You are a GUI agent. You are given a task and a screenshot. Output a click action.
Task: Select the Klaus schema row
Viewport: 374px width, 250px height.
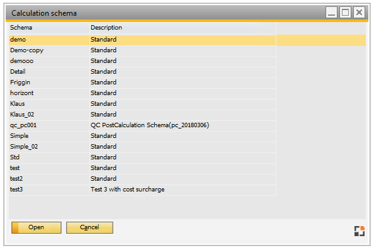pos(142,104)
